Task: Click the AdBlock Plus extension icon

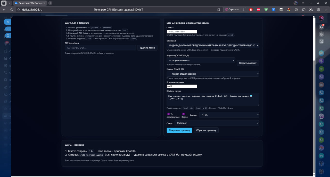Action: [258, 10]
